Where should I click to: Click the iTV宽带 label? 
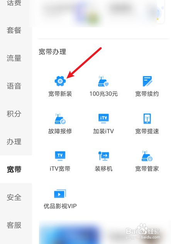coord(60,169)
